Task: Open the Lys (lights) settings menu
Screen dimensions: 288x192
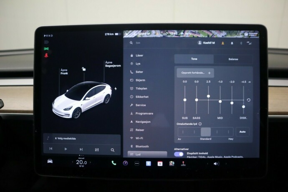Action: [x=135, y=63]
